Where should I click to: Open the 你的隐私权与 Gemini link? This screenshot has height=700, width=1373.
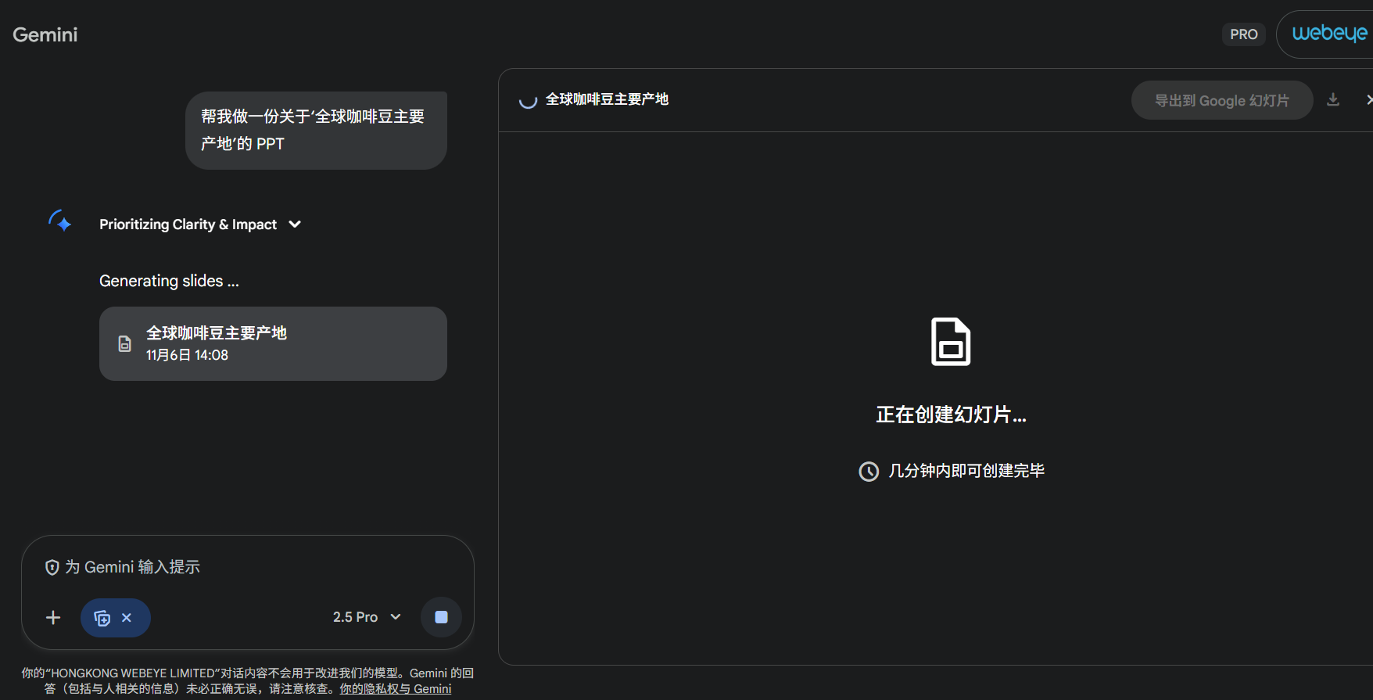395,689
